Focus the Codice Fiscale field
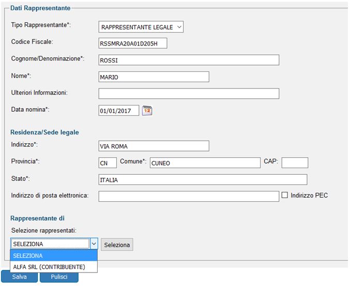The height and width of the screenshot is (286, 350). coord(133,43)
